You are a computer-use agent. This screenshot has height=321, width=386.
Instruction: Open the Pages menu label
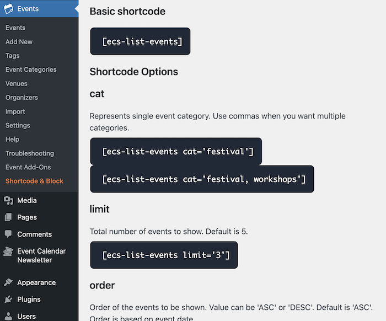click(x=27, y=217)
